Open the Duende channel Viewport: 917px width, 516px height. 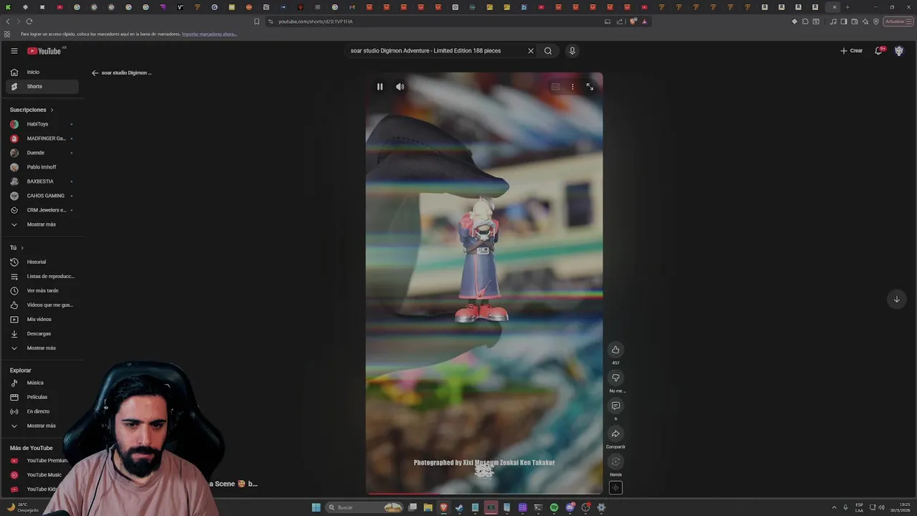(x=42, y=153)
